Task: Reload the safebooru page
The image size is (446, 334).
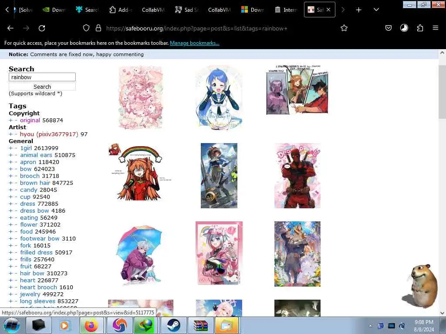Action: (42, 28)
